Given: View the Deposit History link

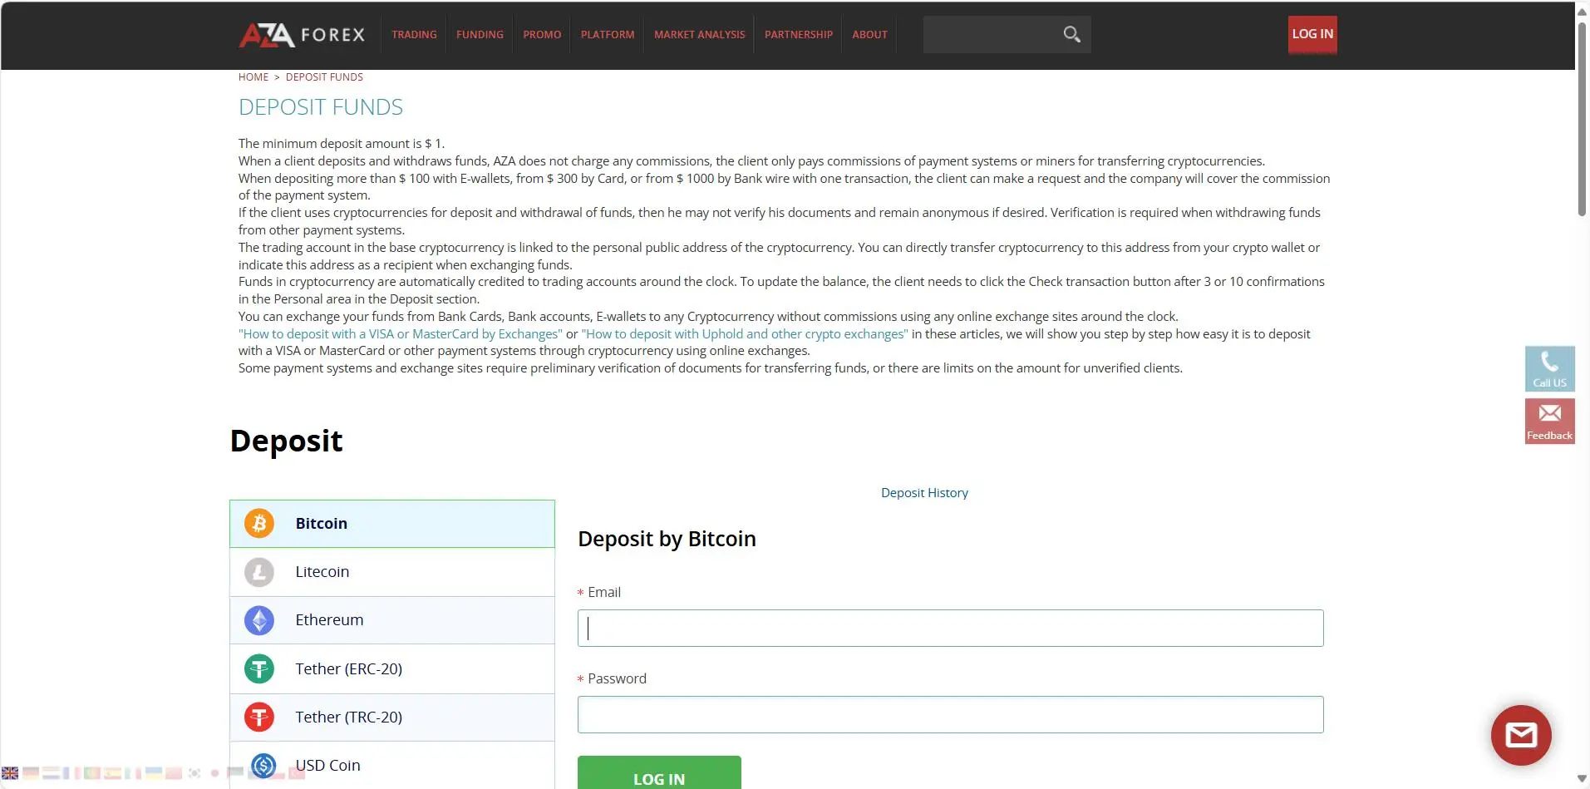Looking at the screenshot, I should pyautogui.click(x=924, y=493).
